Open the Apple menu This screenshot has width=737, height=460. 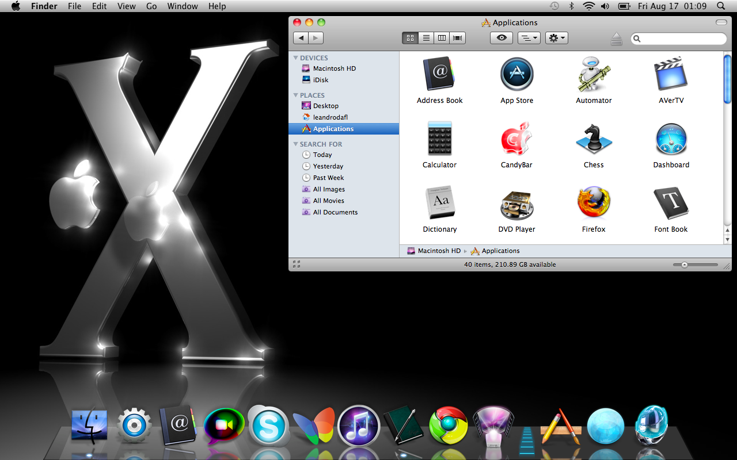pos(16,6)
